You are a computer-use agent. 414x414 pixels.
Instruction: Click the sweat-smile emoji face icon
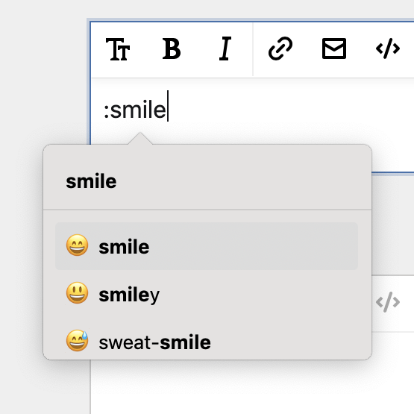[77, 341]
